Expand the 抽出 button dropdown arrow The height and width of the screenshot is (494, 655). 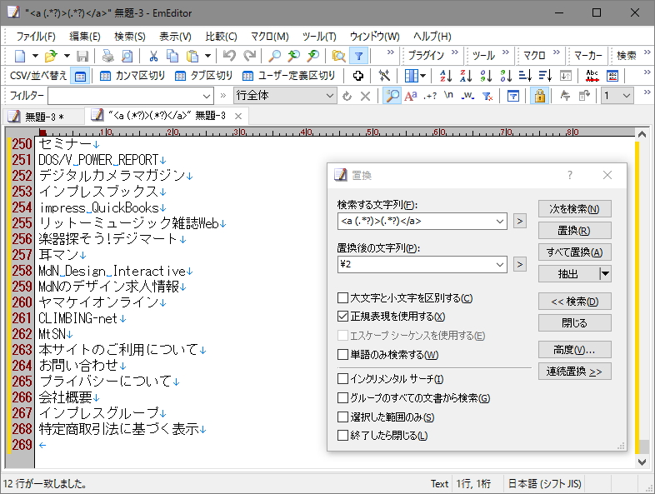pyautogui.click(x=605, y=274)
